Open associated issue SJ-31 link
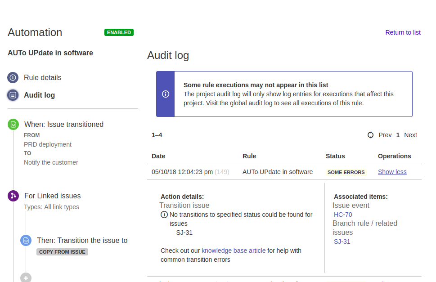 coord(342,242)
